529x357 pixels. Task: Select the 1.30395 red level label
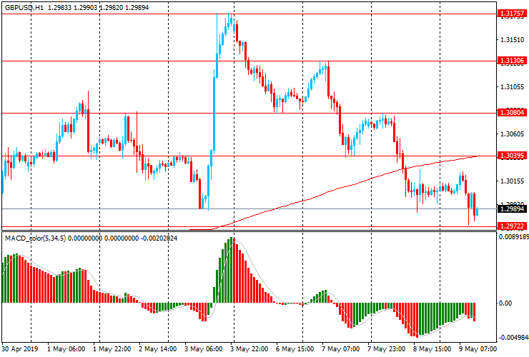click(x=512, y=156)
